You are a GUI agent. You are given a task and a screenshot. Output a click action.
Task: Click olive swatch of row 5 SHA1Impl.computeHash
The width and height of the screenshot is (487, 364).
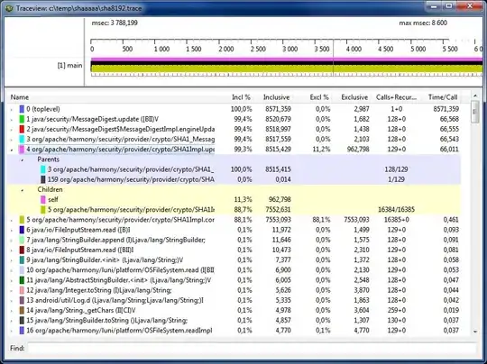(22, 220)
